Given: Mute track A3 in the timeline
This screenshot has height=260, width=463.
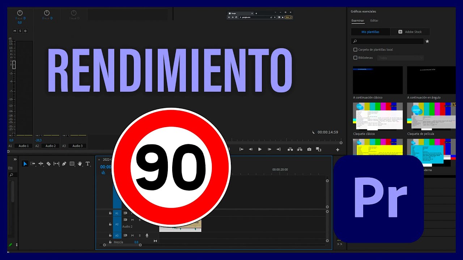Looking at the screenshot, I should [132, 235].
